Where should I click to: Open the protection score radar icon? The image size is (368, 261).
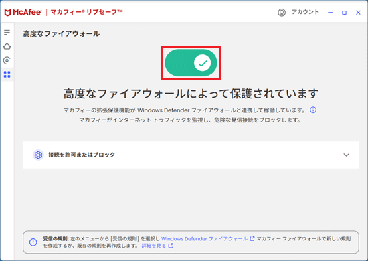(7, 60)
